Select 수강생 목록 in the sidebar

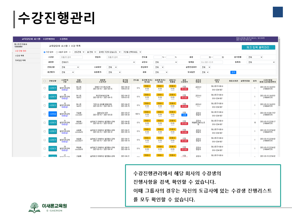tap(19, 56)
